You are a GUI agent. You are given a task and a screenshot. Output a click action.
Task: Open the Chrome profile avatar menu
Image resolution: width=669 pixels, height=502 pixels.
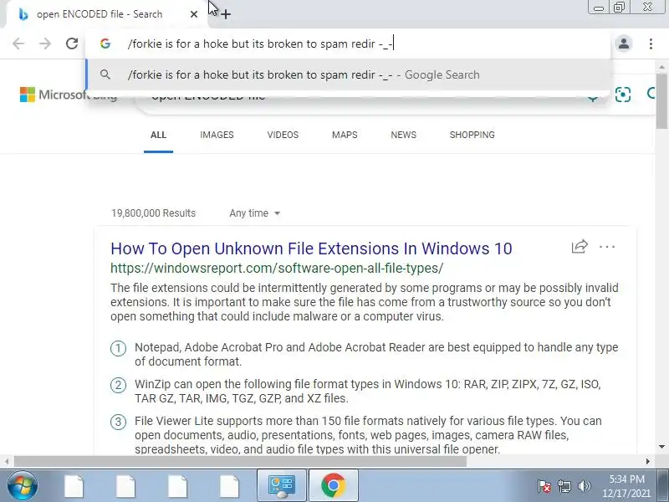[x=623, y=44]
